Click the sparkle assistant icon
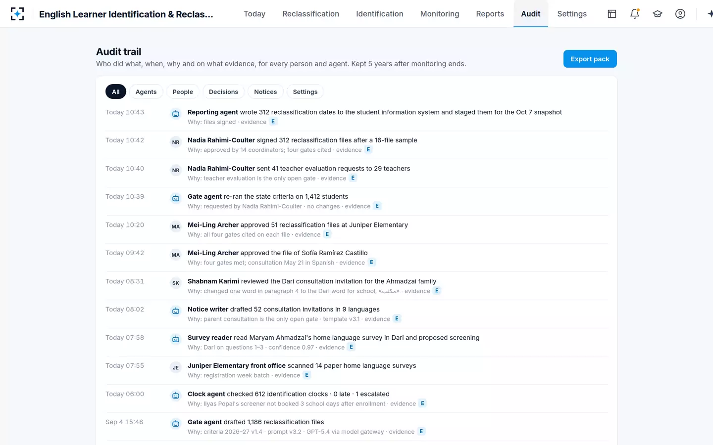This screenshot has height=445, width=713. click(710, 14)
